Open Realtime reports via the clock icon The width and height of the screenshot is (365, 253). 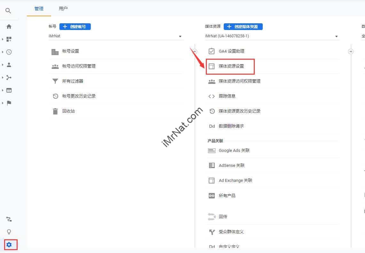9,52
